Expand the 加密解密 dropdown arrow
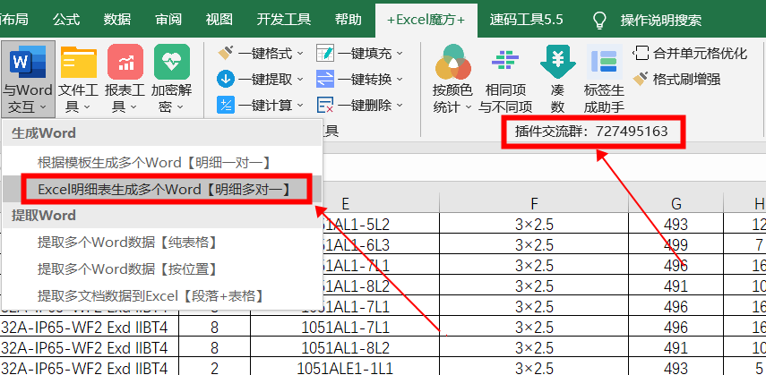This screenshot has width=766, height=375. [x=180, y=107]
